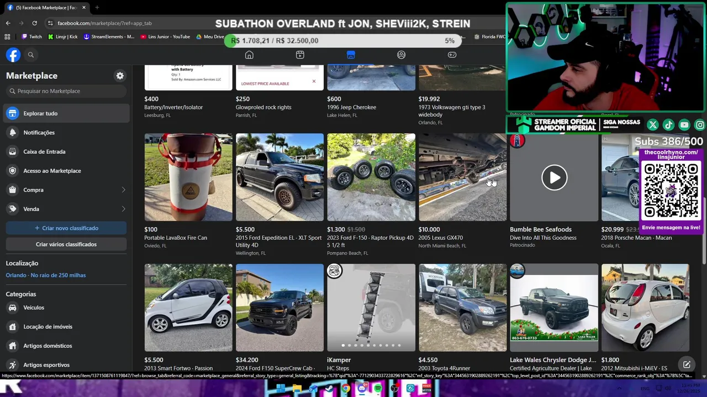Open the 2013 Smart Fortwo listing photo
The width and height of the screenshot is (707, 397).
(188, 308)
